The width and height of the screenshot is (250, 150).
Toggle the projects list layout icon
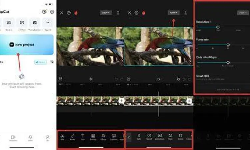click(52, 62)
